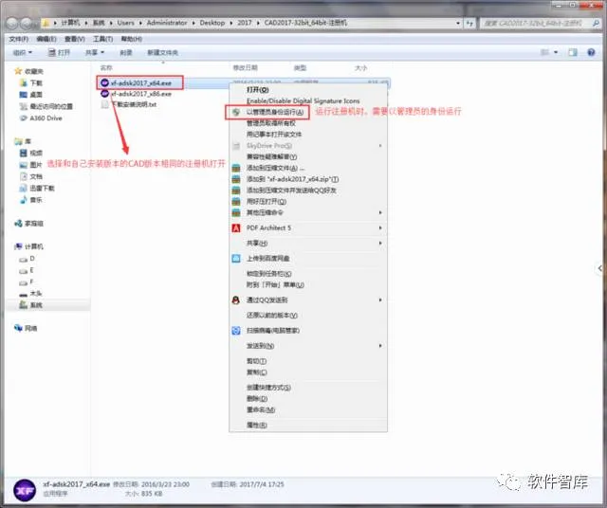Expand the 共享(H) submenu arrow
The image size is (607, 508).
tap(380, 243)
